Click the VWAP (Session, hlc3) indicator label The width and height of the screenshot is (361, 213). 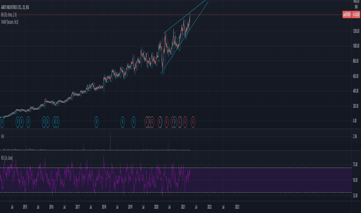click(10, 22)
